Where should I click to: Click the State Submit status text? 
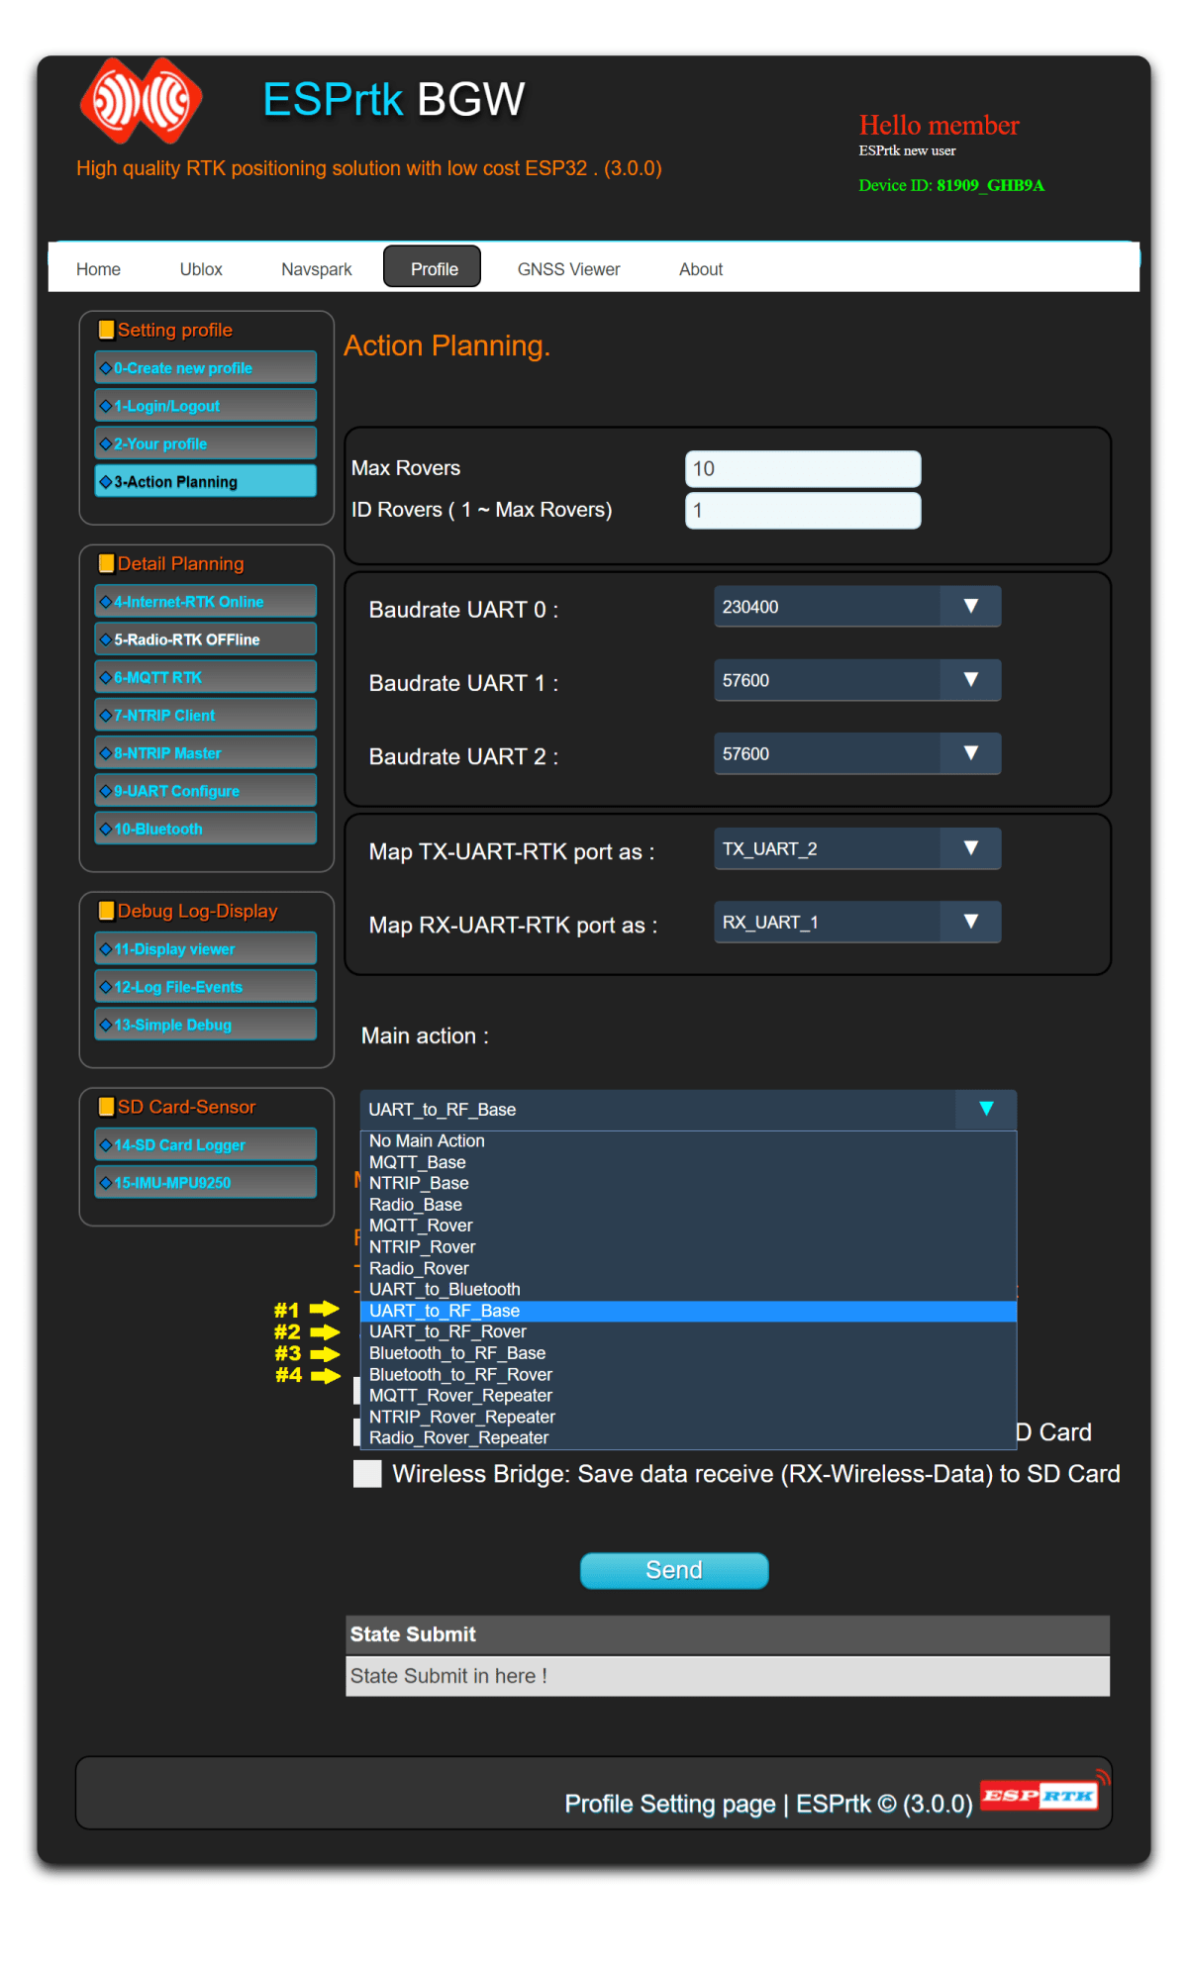coord(448,1676)
